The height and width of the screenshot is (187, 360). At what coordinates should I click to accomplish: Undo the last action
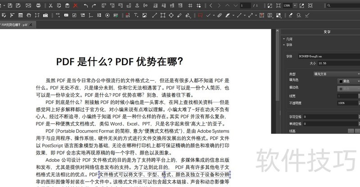coord(85,5)
